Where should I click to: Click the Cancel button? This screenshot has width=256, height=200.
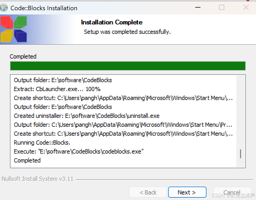[232, 192]
